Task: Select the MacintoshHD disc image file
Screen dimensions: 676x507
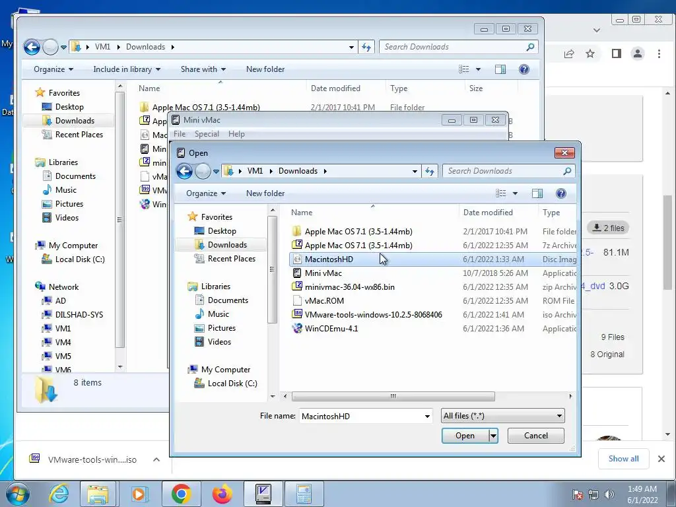Action: pyautogui.click(x=433, y=259)
